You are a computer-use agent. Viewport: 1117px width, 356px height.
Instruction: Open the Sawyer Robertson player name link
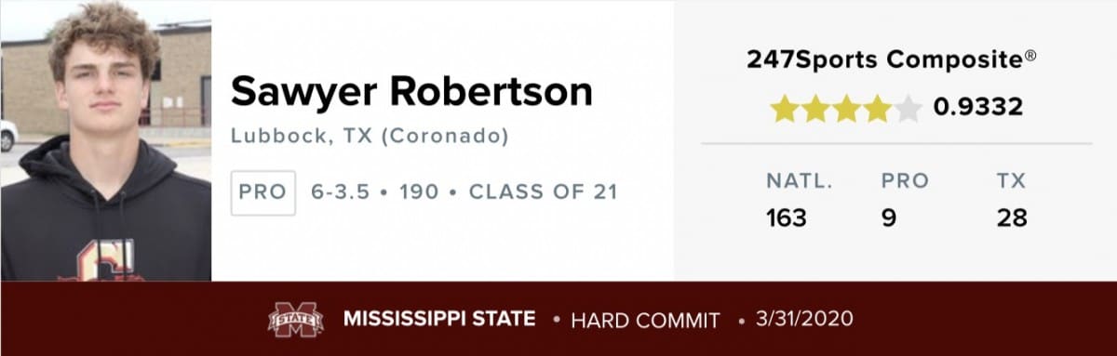[410, 91]
